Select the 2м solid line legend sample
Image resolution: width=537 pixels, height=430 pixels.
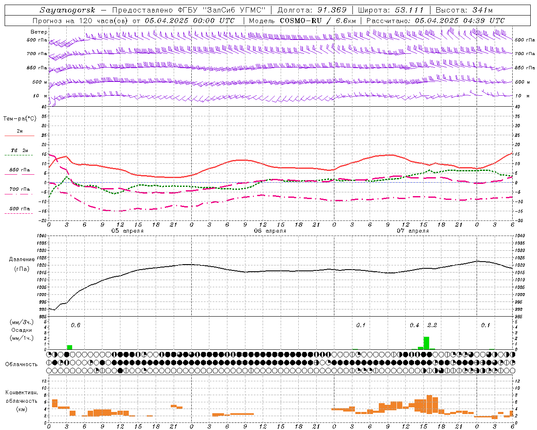[19, 136]
